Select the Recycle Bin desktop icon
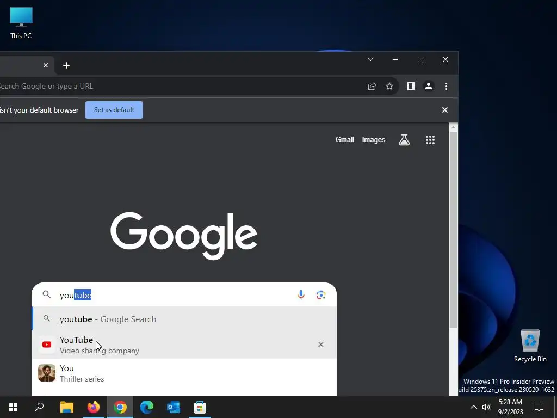 tap(530, 346)
